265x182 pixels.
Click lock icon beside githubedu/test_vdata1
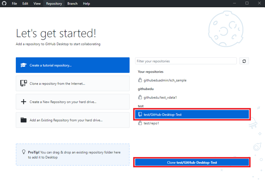pyautogui.click(x=140, y=97)
